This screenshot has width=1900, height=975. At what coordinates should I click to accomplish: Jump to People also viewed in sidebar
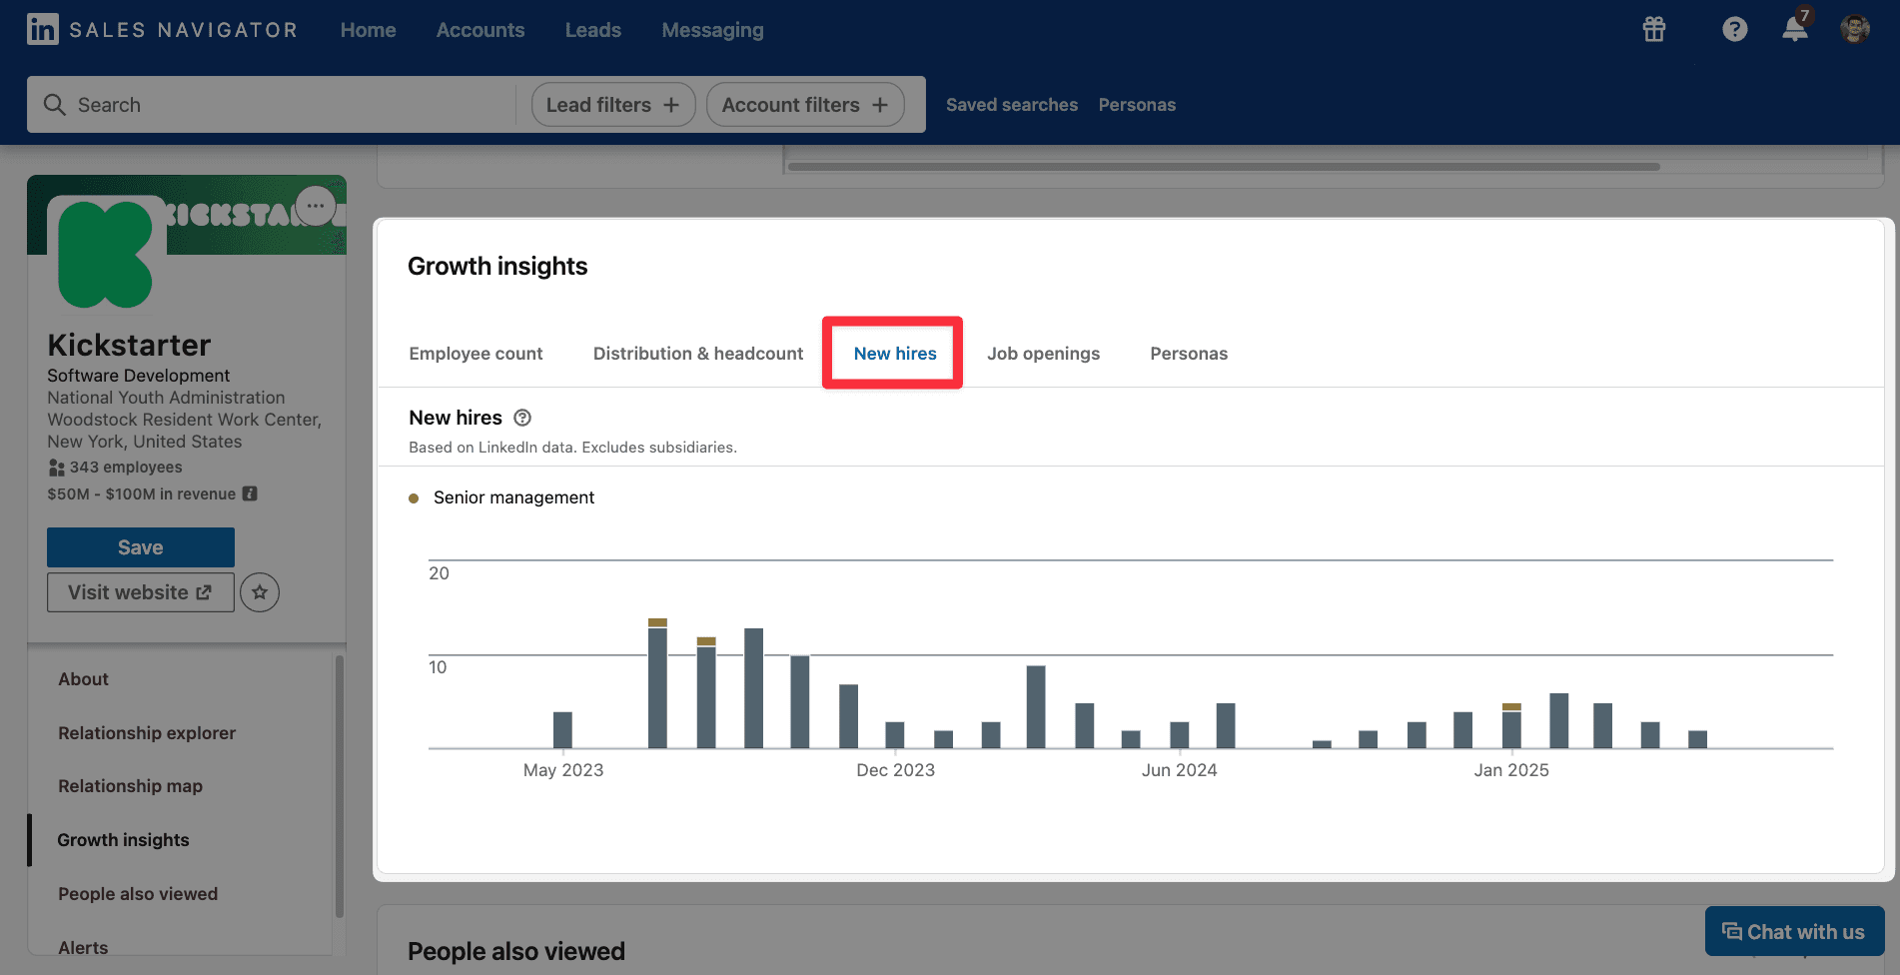138,894
